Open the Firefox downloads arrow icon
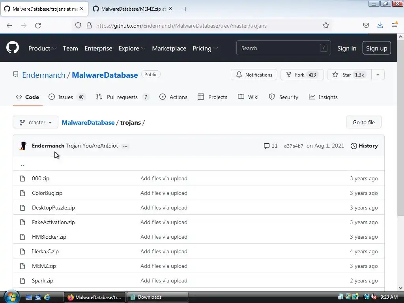The height and width of the screenshot is (303, 404). tap(380, 25)
